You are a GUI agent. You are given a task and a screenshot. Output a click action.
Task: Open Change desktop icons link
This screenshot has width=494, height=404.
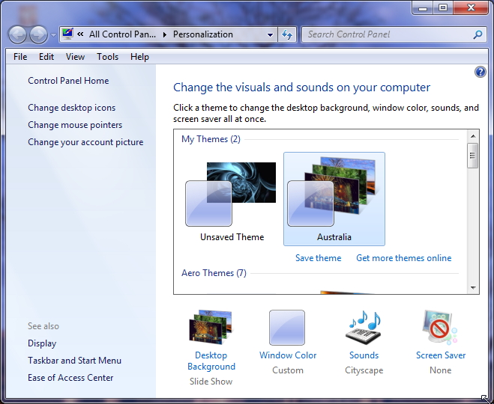(71, 108)
